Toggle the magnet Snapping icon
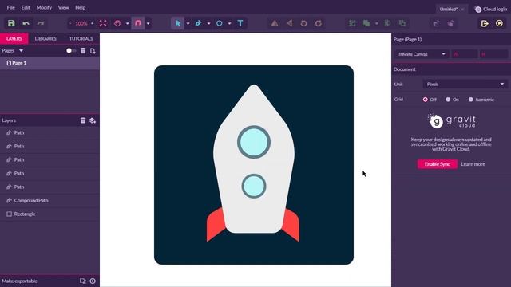511x287 pixels. point(138,23)
